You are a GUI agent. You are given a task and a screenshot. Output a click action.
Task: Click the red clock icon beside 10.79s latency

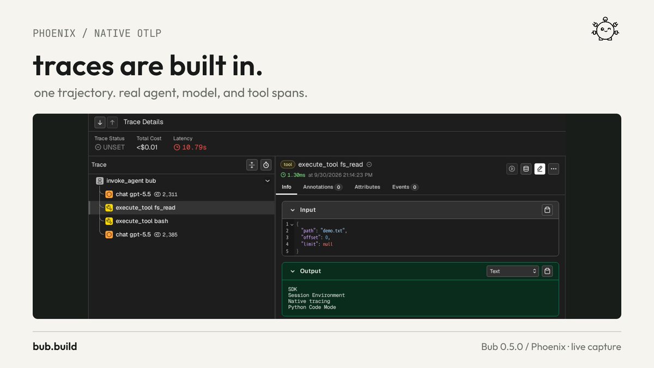(177, 147)
